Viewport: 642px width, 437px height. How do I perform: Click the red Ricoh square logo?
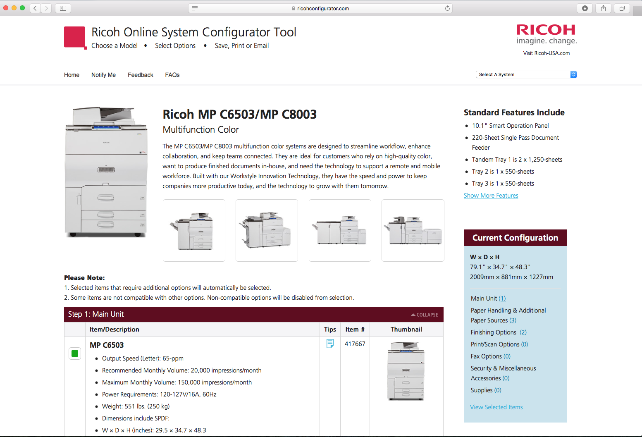[x=75, y=38]
